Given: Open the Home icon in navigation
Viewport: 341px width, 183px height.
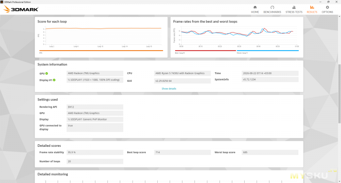Looking at the screenshot, I should click(255, 7).
